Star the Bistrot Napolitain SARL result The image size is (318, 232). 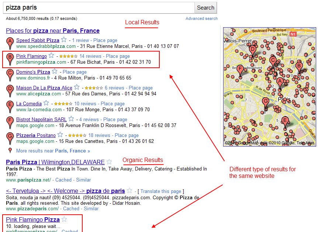pyautogui.click(x=71, y=119)
